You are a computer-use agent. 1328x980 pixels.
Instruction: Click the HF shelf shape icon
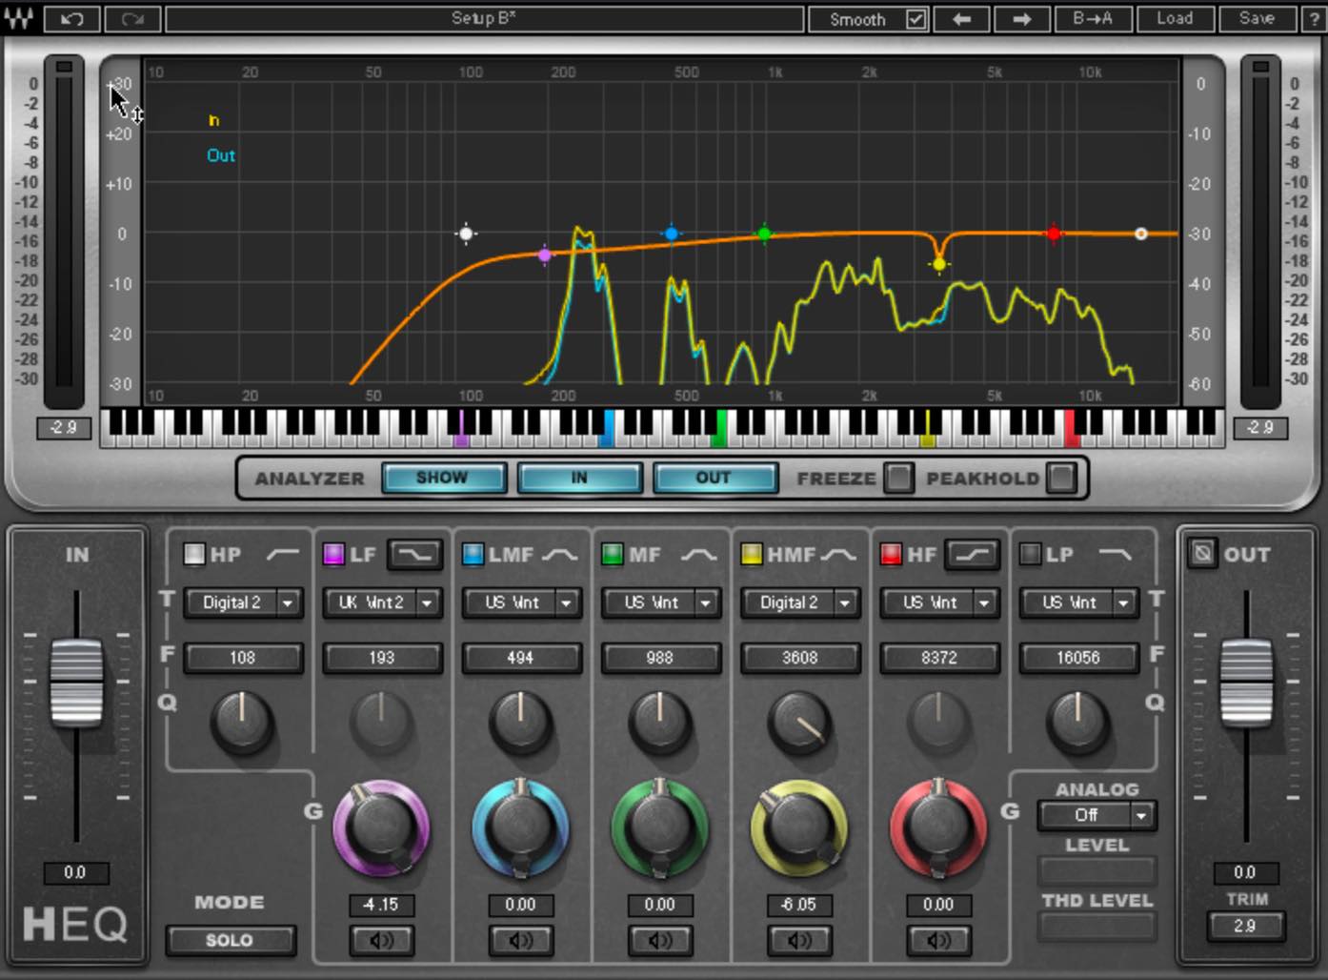972,554
